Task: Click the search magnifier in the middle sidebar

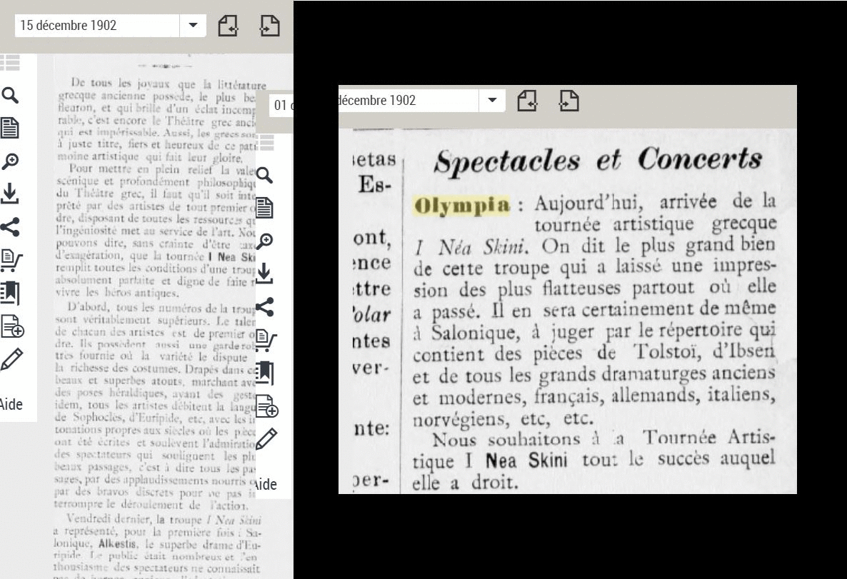Action: click(264, 176)
